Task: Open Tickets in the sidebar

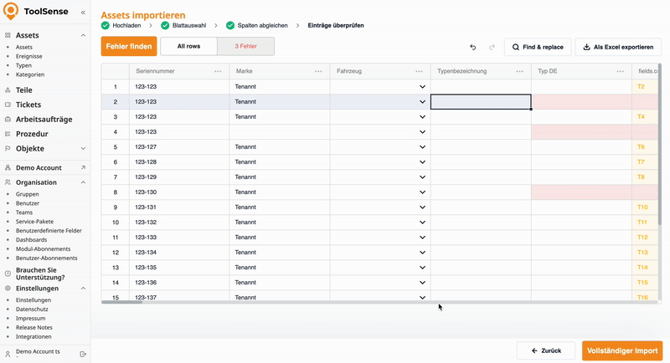Action: (x=28, y=105)
